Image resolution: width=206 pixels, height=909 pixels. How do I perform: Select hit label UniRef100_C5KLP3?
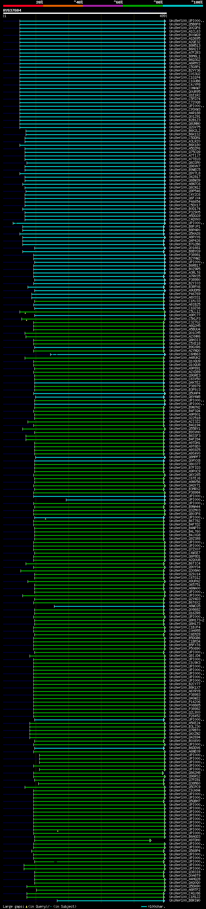pos(184,319)
